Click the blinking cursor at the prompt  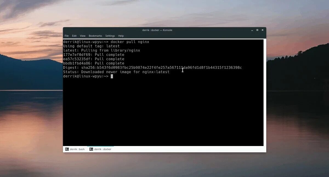click(x=112, y=76)
